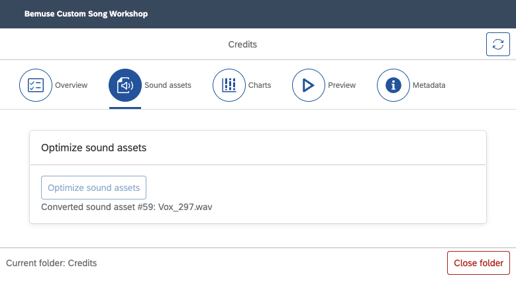Viewport: 516px width, 288px height.
Task: Click the Optimize sound assets panel heading
Action: pyautogui.click(x=93, y=148)
